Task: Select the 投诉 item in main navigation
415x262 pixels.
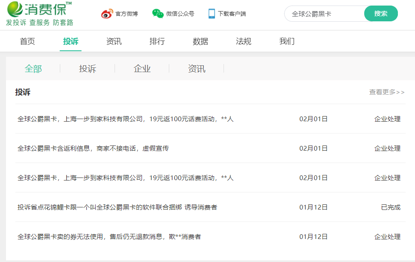Action: pos(71,41)
